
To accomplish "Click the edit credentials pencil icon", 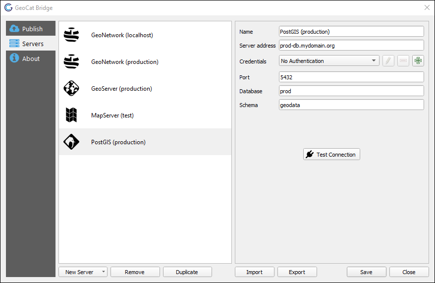I will click(388, 61).
